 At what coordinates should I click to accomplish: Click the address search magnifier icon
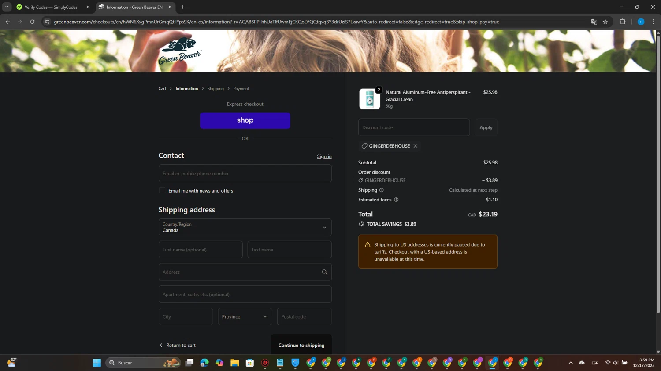[x=324, y=272]
